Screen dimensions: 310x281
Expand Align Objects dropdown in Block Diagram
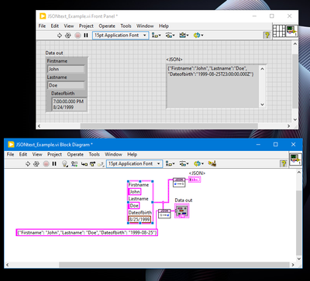(x=170, y=163)
